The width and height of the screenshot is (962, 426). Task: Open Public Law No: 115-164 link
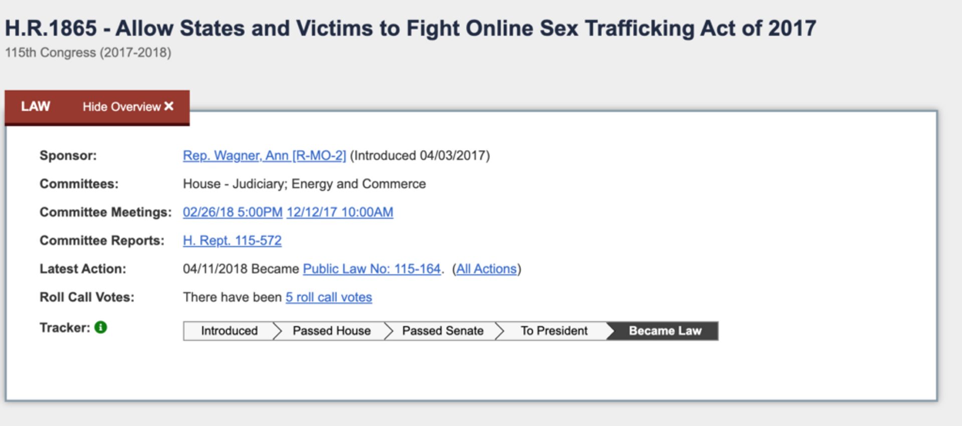click(372, 269)
